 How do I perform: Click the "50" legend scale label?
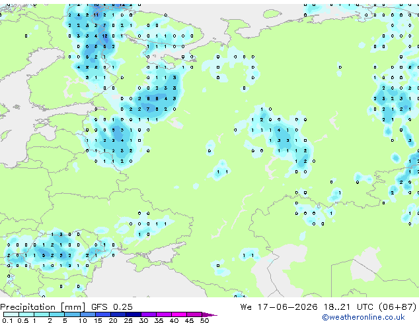[x=205, y=320]
